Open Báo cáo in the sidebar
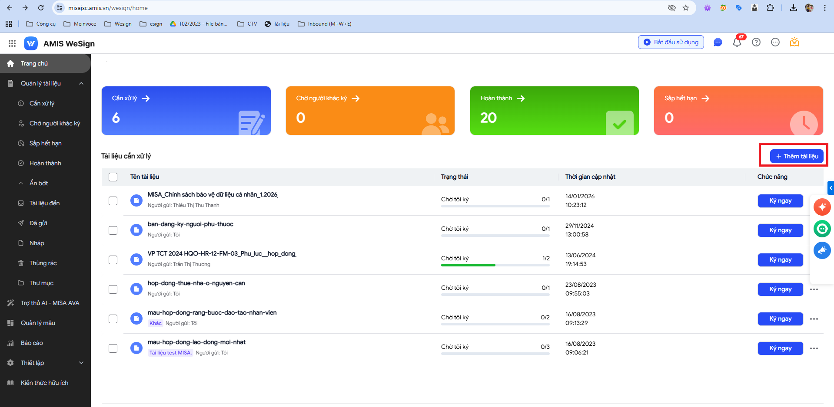 pyautogui.click(x=32, y=343)
